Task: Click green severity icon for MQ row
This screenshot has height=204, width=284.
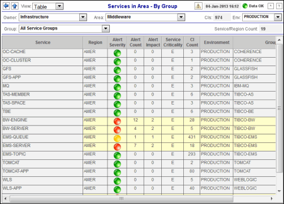Action: coord(117,87)
